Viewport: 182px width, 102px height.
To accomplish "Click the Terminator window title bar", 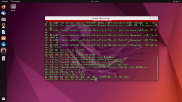I will (102, 18).
